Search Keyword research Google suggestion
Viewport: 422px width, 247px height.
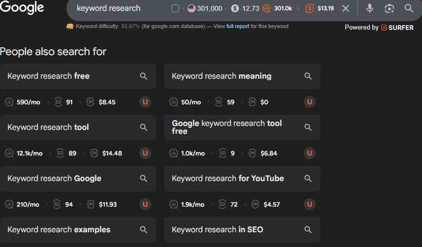(x=78, y=179)
